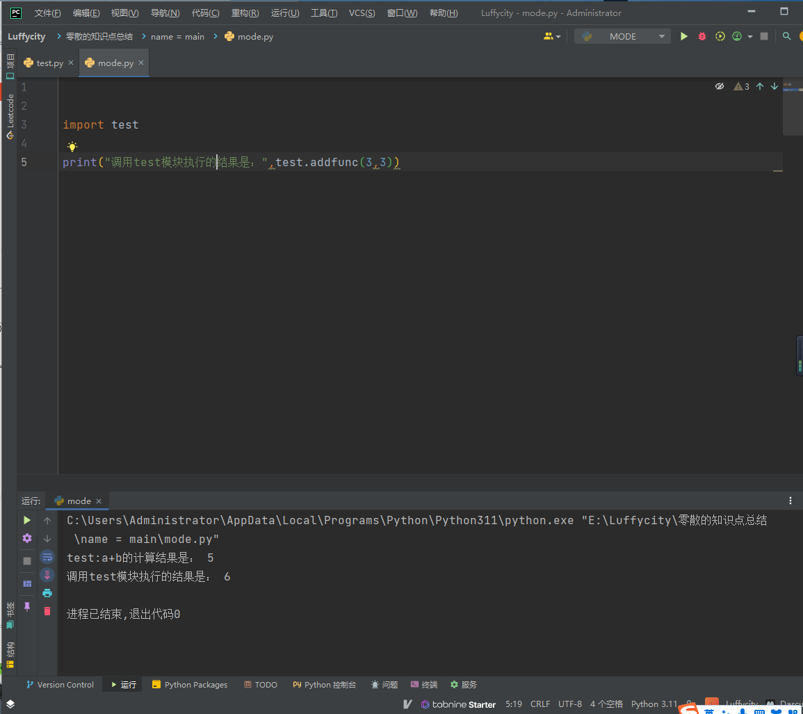This screenshot has width=803, height=714.
Task: Clear the run console with trash icon
Action: [47, 610]
